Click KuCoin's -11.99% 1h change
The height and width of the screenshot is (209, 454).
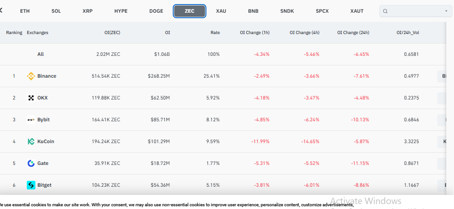click(x=260, y=141)
